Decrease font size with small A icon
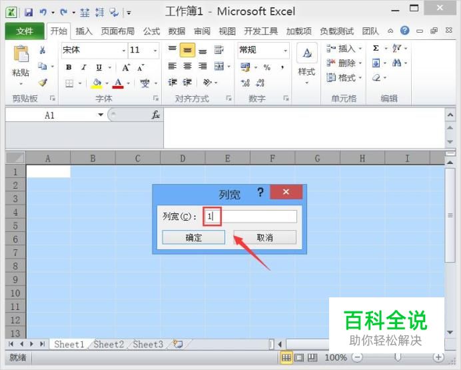 141,67
